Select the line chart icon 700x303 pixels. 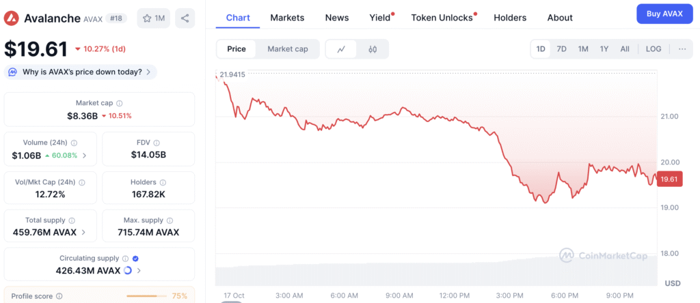coord(341,49)
